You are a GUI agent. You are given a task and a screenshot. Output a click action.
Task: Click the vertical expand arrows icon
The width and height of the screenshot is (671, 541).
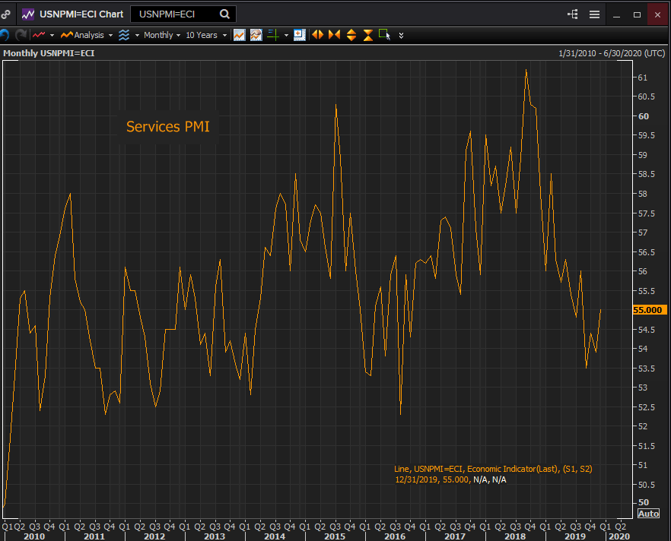(x=351, y=35)
